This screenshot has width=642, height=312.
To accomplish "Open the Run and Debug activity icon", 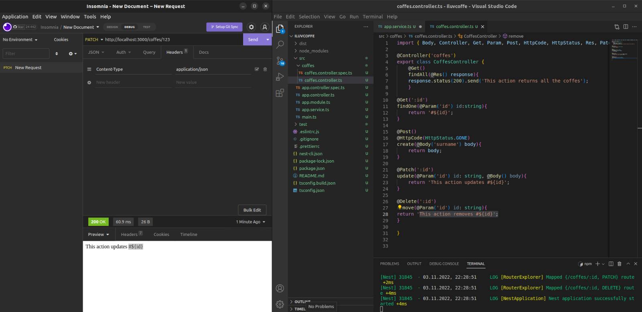I will coord(280,77).
